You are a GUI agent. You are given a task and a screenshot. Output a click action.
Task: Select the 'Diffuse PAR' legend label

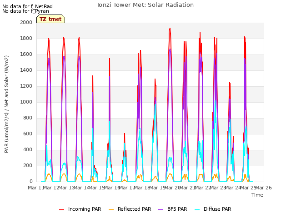tap(217, 209)
